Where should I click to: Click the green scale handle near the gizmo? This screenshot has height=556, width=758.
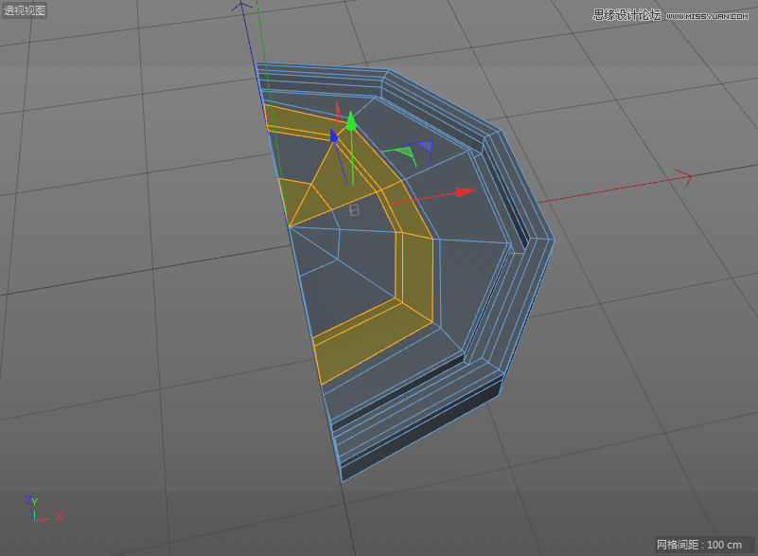pos(406,151)
